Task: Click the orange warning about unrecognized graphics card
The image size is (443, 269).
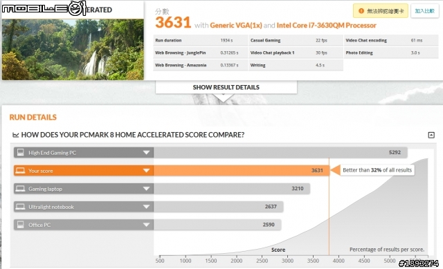Action: pos(381,11)
